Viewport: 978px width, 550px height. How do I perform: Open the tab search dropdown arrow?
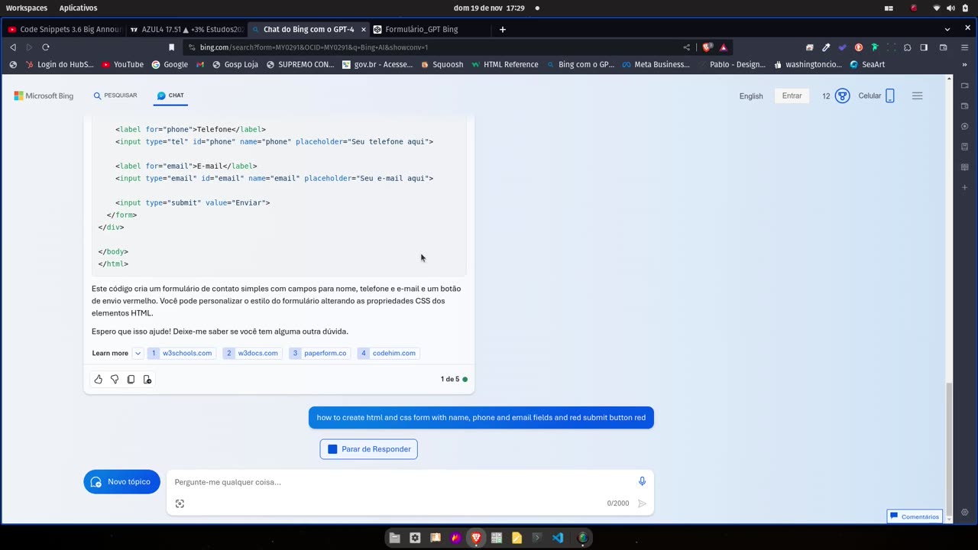click(x=947, y=29)
